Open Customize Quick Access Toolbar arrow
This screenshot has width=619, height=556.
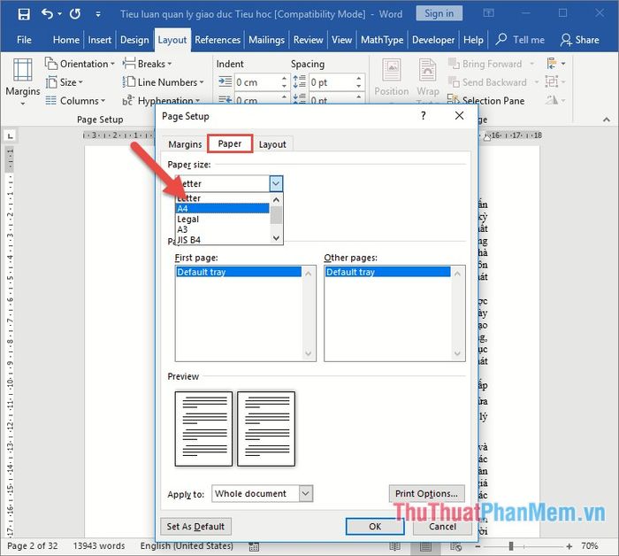pos(98,14)
